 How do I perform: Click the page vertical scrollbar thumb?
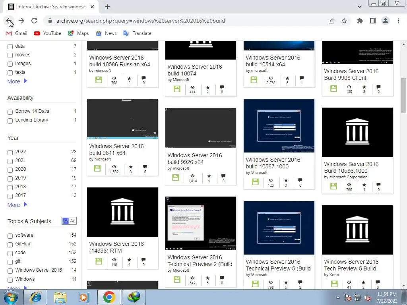tap(403, 95)
